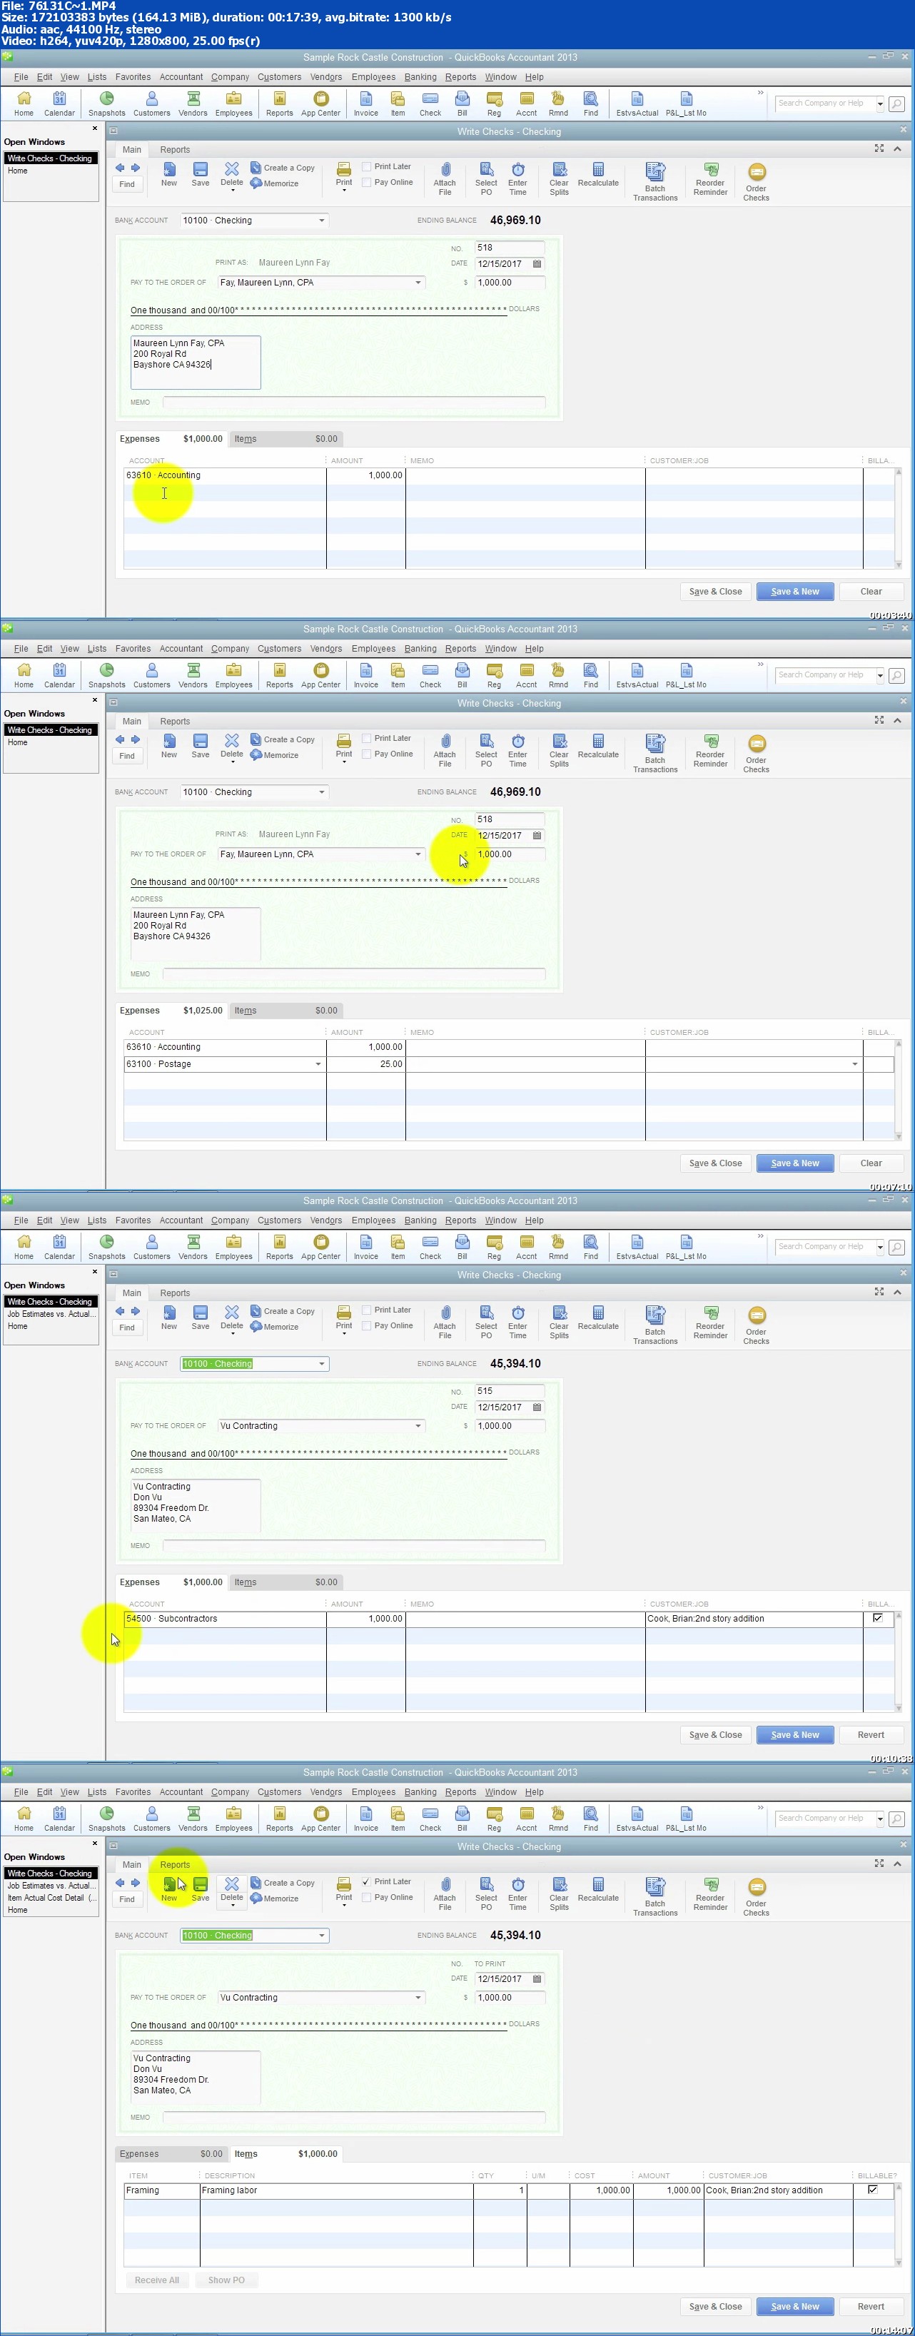
Task: Click the Memo field of check 515 in the third frame
Action: coord(354,1545)
